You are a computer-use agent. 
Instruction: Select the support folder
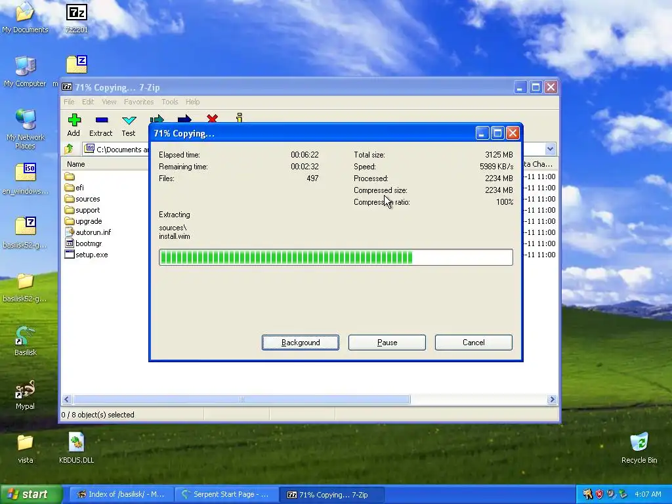pyautogui.click(x=82, y=210)
